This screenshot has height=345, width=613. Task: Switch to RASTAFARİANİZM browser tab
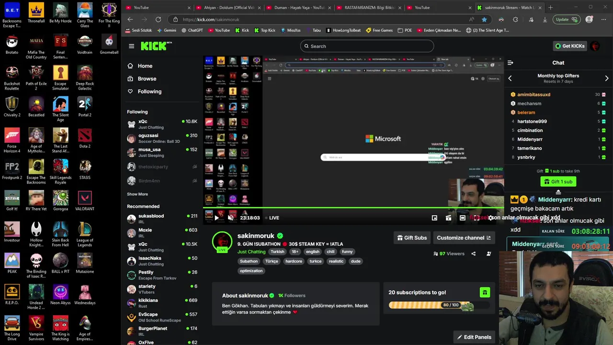click(x=370, y=8)
